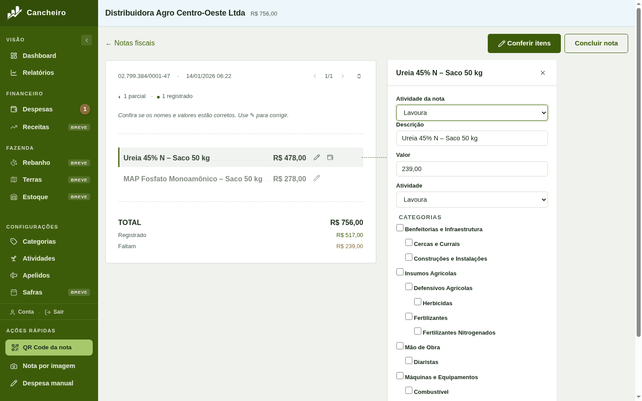This screenshot has height=401, width=642.
Task: Open Dashboard from the sidebar
Action: coord(49,56)
